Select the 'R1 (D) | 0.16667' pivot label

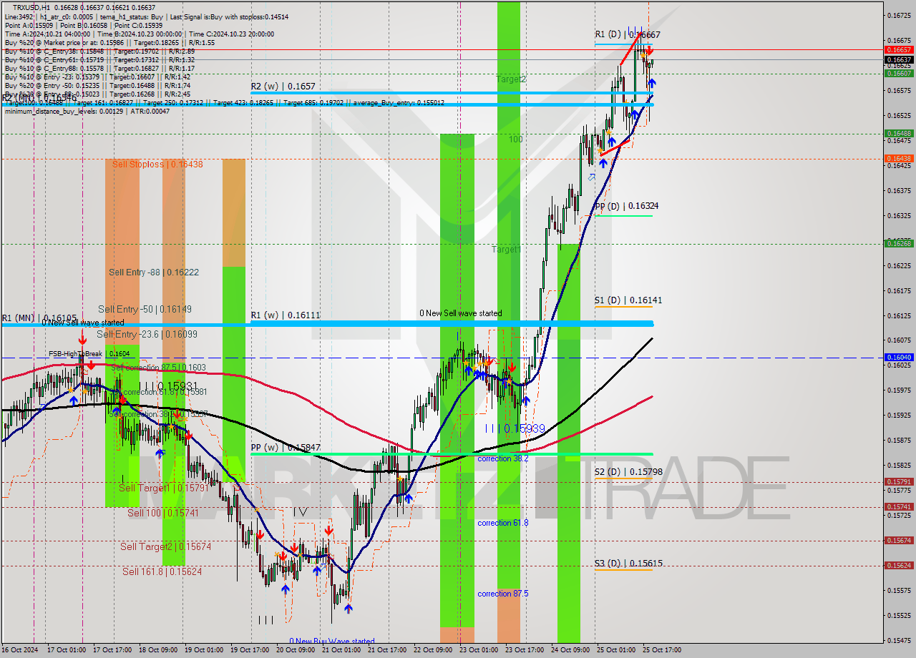click(628, 34)
